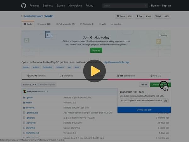The width and height of the screenshot is (189, 142).
Task: Go to Marketplace in the header
Action: coord(75,6)
